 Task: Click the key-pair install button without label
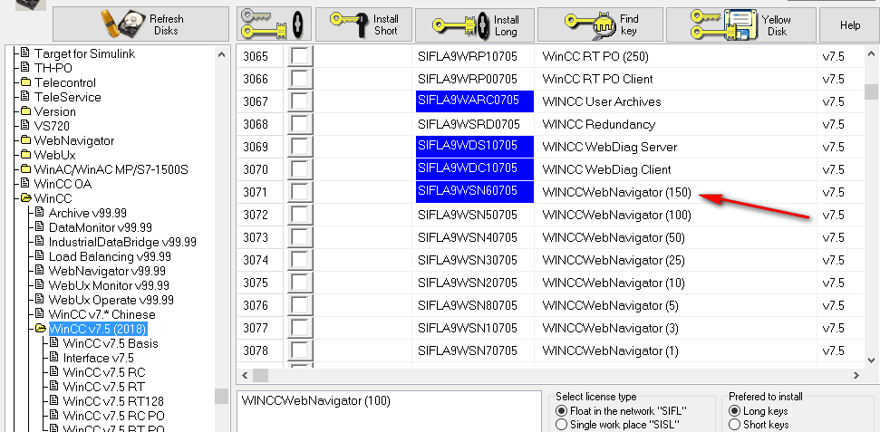pos(274,24)
